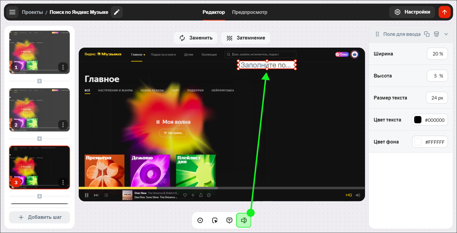Click the player pause button in canvas
This screenshot has height=233, width=457.
pos(87,195)
